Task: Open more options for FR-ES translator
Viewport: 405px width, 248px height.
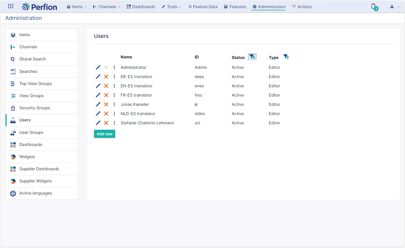Action: point(114,95)
